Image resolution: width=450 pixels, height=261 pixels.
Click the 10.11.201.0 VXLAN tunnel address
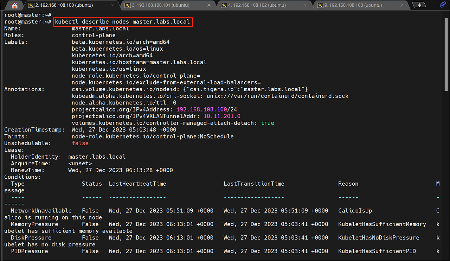(x=222, y=116)
